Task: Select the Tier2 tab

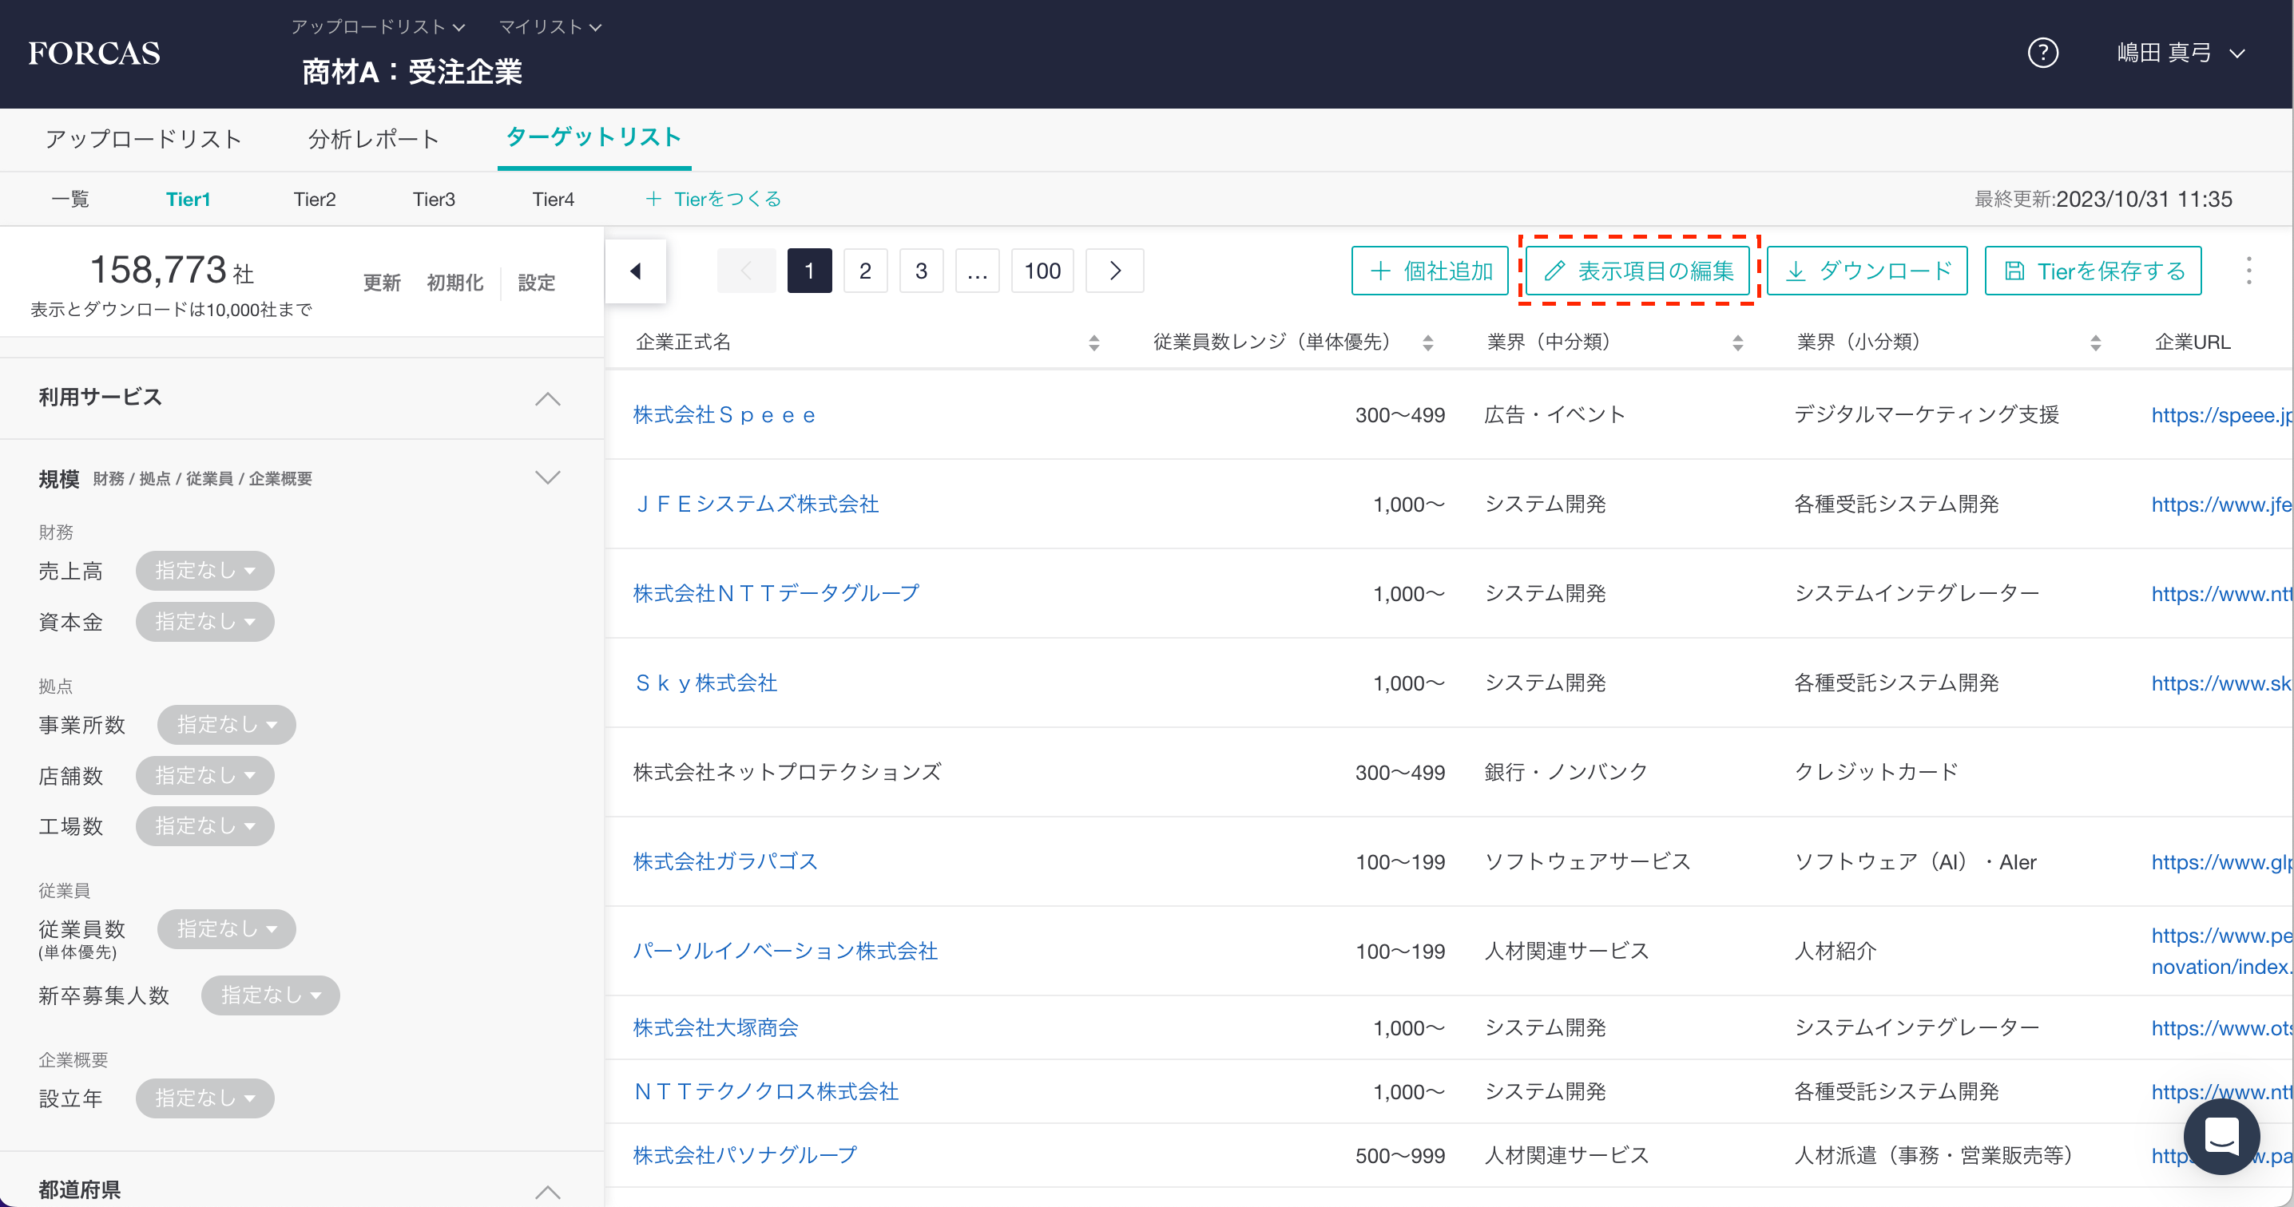Action: click(315, 200)
